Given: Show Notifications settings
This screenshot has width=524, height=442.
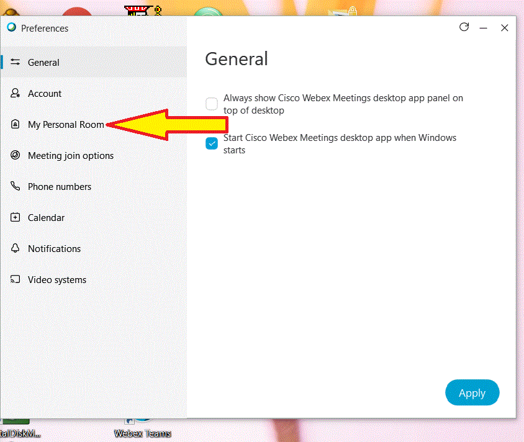Looking at the screenshot, I should click(94, 248).
